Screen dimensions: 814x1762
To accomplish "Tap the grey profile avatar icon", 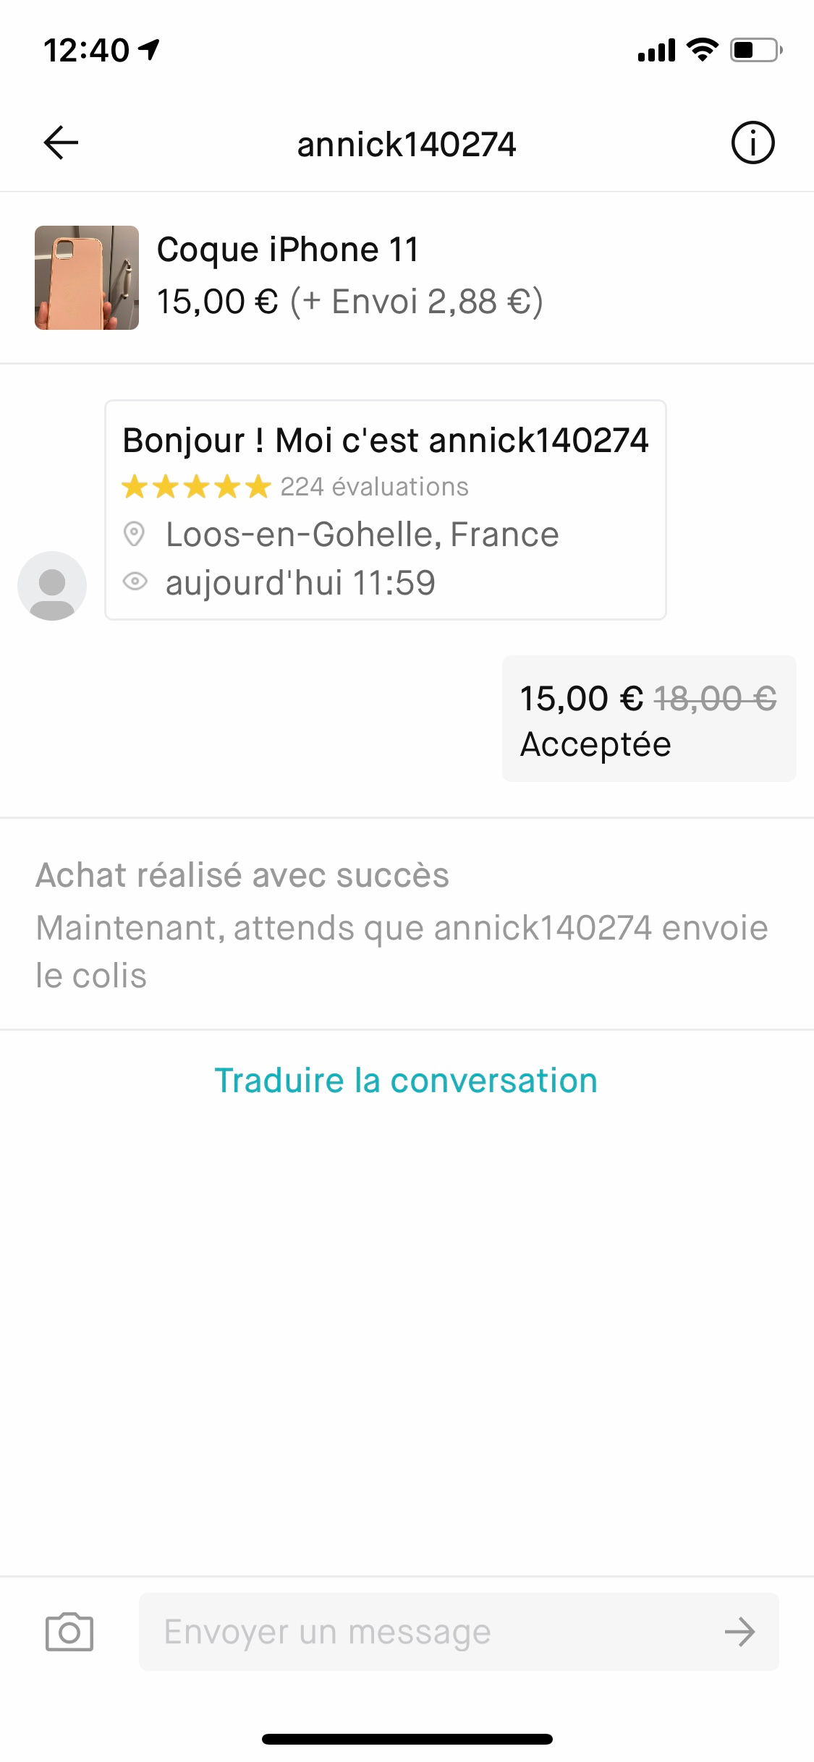I will coord(52,585).
